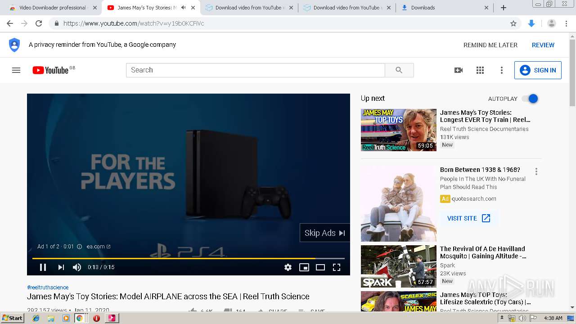Viewport: 576px width, 324px height.
Task: Open Longest EVER Toy Train video title
Action: [485, 116]
